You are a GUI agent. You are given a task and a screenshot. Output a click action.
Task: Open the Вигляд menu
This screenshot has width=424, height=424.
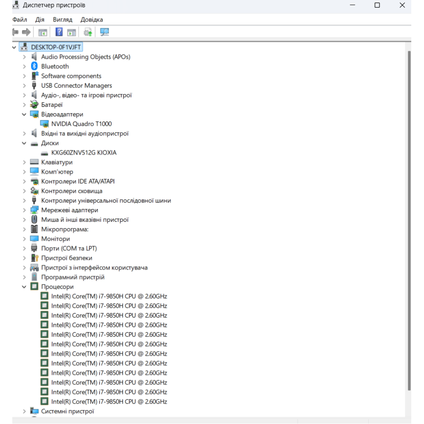tap(62, 20)
